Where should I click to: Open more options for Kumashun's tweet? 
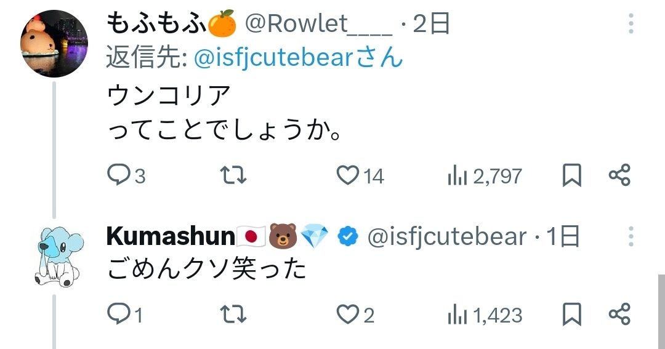click(631, 237)
